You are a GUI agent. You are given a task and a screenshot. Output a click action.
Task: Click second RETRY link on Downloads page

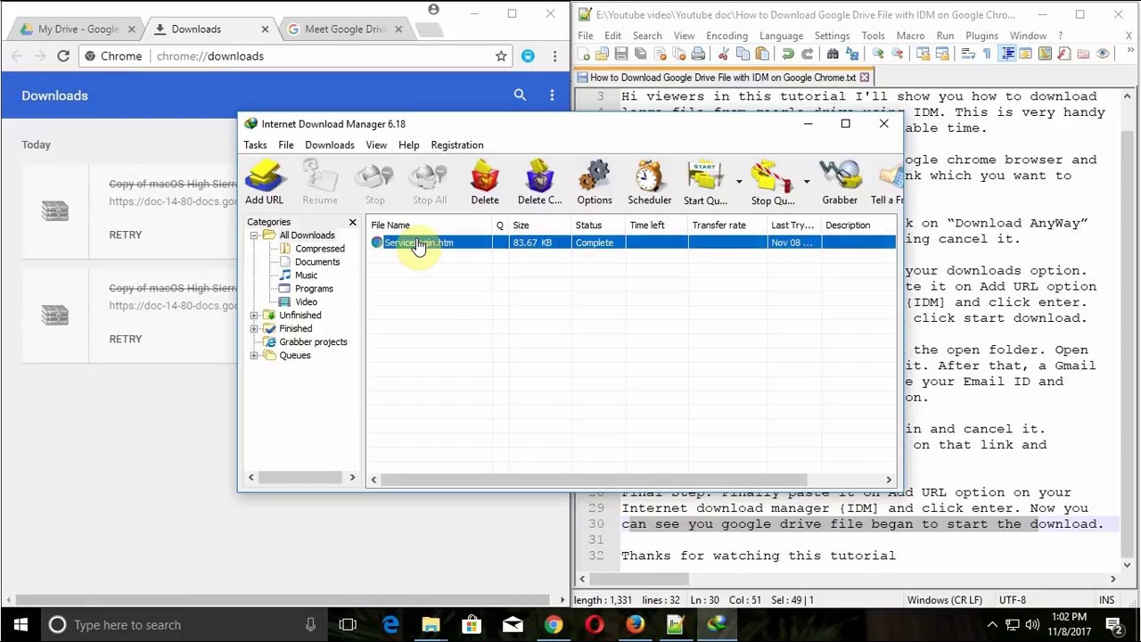[125, 339]
